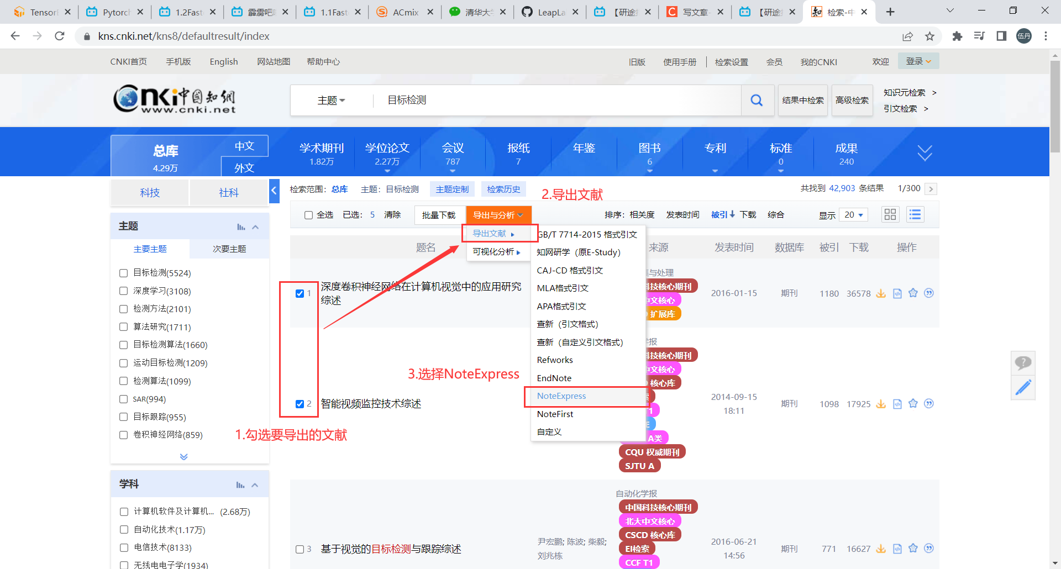Uncheck the first selected paper
Screen dimensions: 1061x569
299,293
